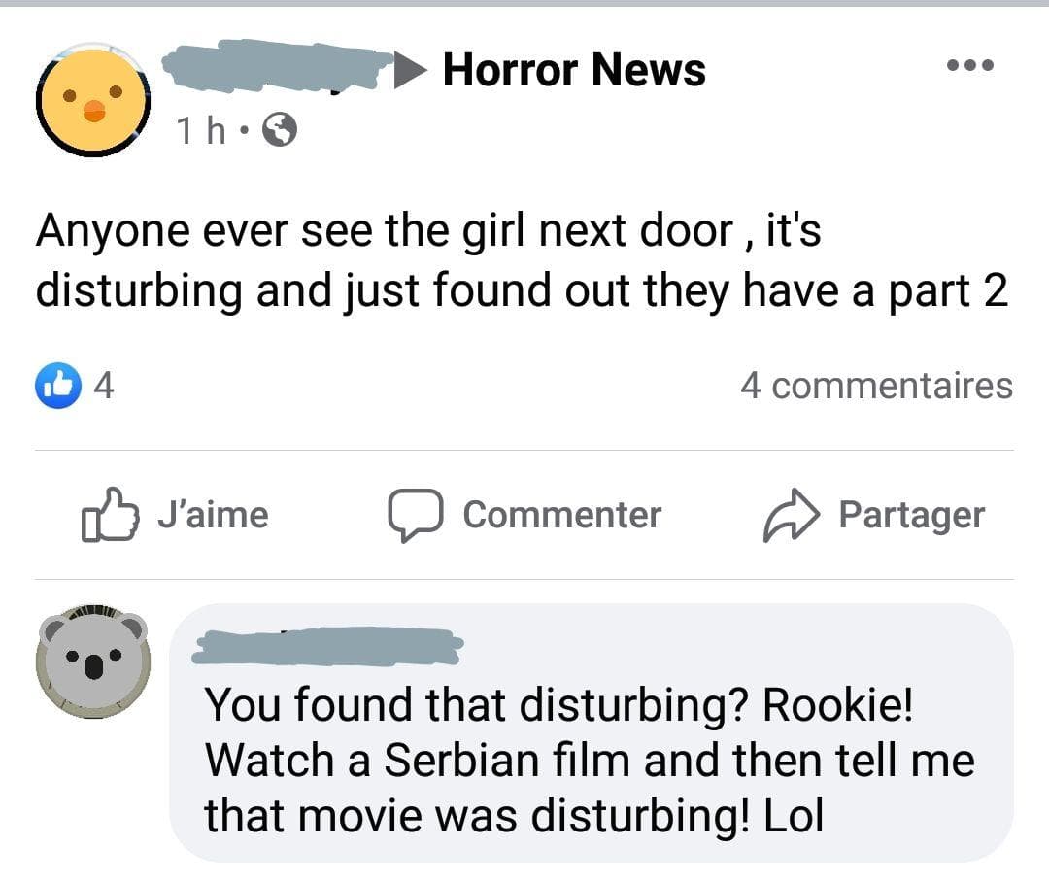Open the koala avatar commenter profile
This screenshot has width=1049, height=882.
tap(93, 661)
